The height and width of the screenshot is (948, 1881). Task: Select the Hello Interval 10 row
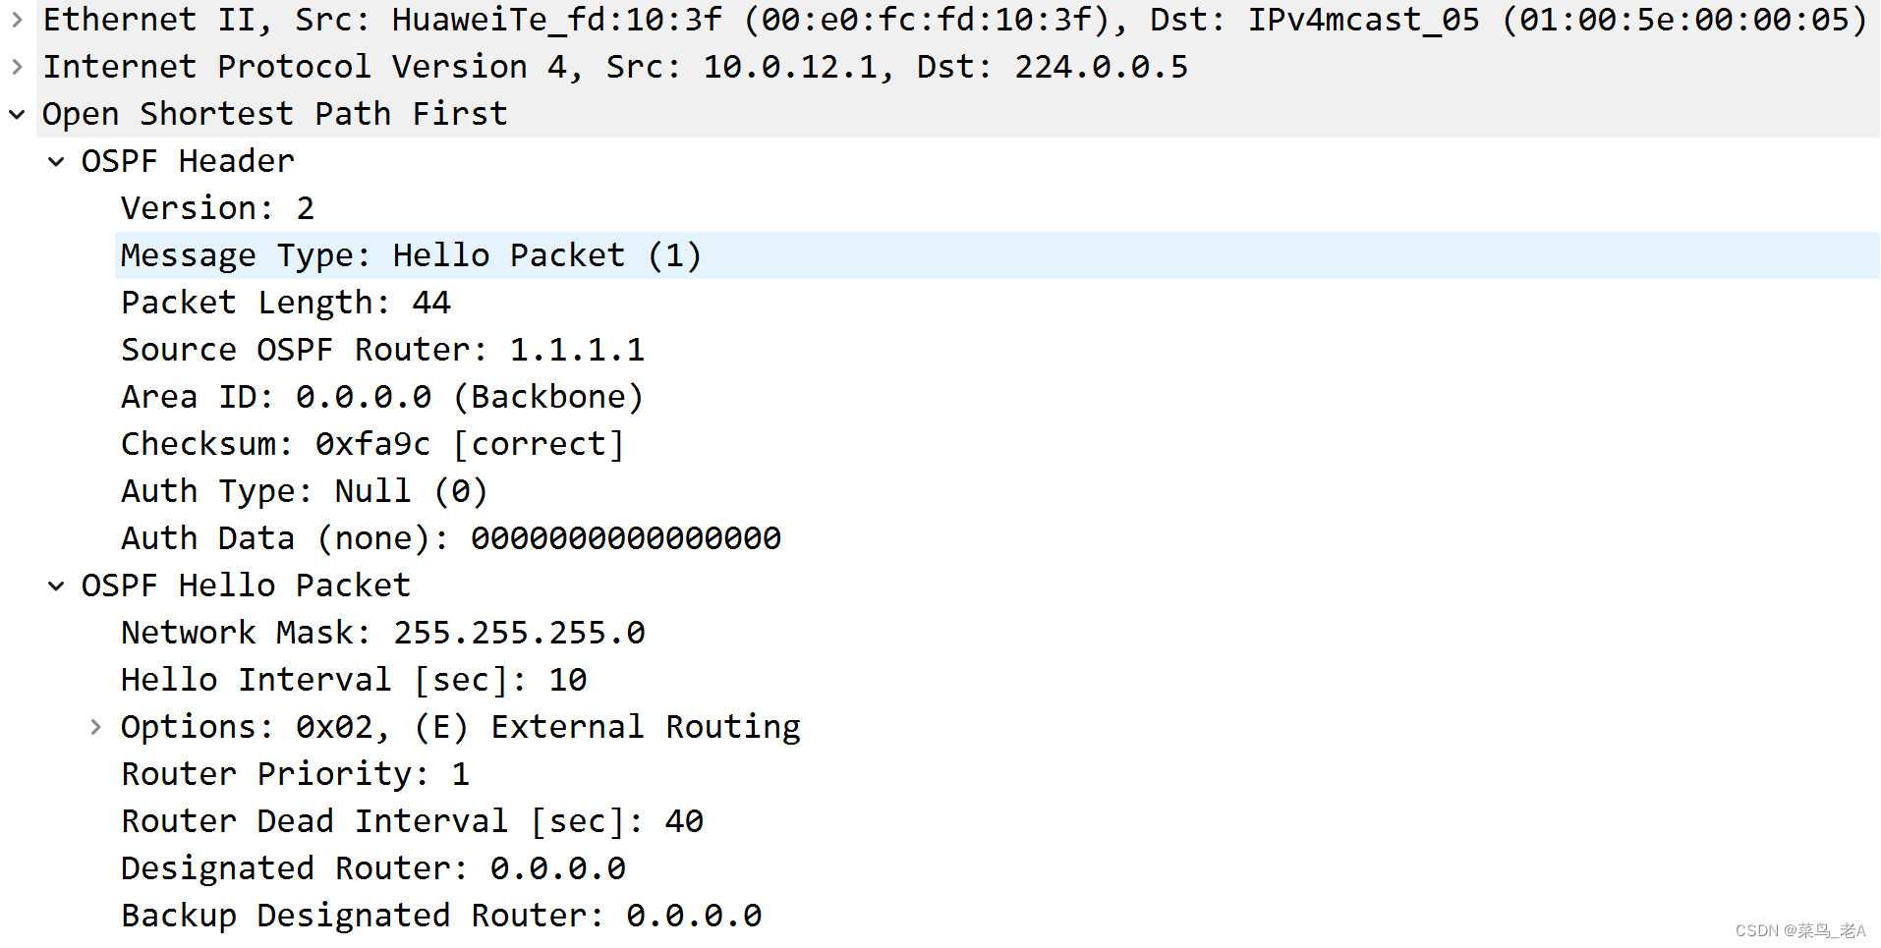(x=354, y=679)
